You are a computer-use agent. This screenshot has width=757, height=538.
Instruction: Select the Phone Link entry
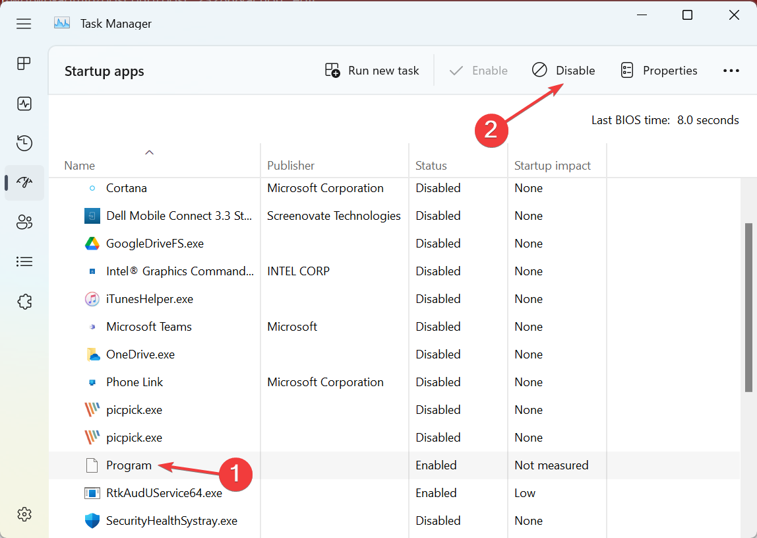(x=135, y=382)
